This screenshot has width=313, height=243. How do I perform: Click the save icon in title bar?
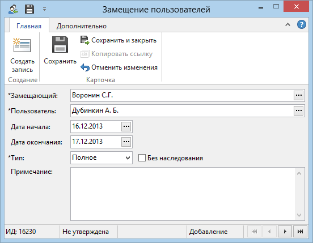click(29, 9)
